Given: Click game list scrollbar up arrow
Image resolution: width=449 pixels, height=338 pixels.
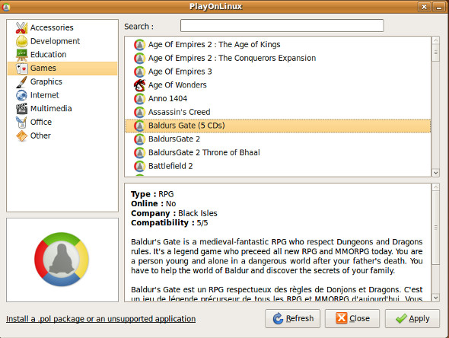Looking at the screenshot, I should coord(435,40).
